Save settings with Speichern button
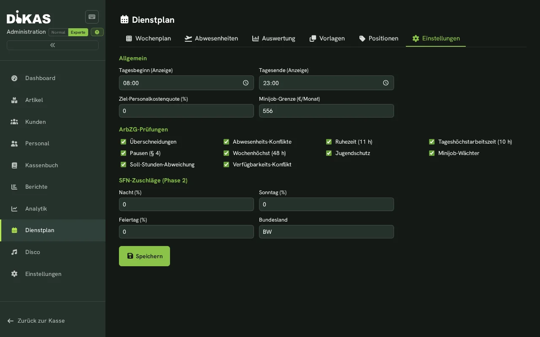 144,256
